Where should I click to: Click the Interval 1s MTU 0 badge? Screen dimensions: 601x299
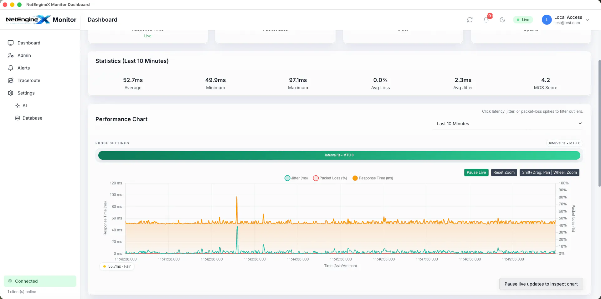[565, 143]
